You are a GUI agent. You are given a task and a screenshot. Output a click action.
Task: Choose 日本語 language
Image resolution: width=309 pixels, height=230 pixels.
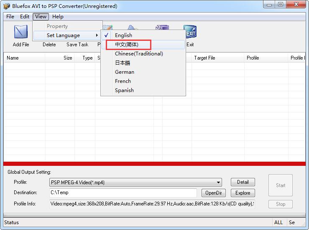coord(143,63)
